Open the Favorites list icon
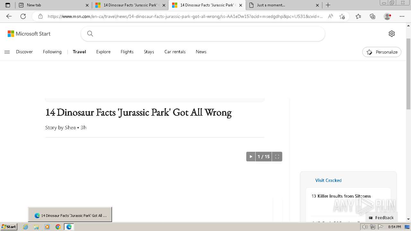Image resolution: width=411 pixels, height=231 pixels. point(358,16)
